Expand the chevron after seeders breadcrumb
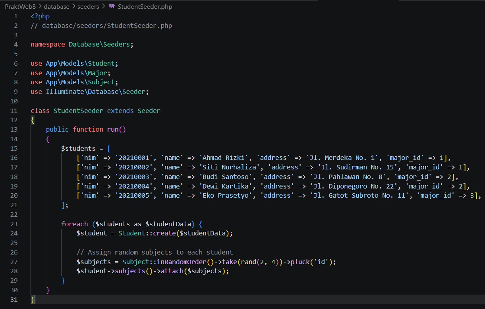Viewport: 485px width, 309px height. click(103, 6)
